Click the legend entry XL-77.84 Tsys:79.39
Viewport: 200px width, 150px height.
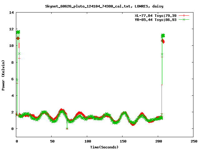tap(156, 16)
